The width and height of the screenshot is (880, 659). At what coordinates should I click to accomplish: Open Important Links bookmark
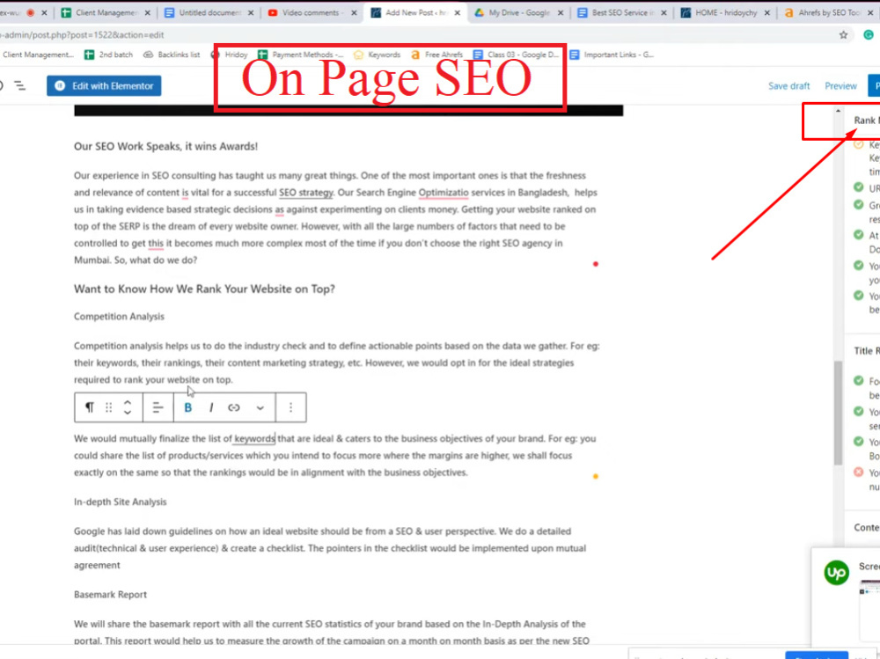pos(612,55)
